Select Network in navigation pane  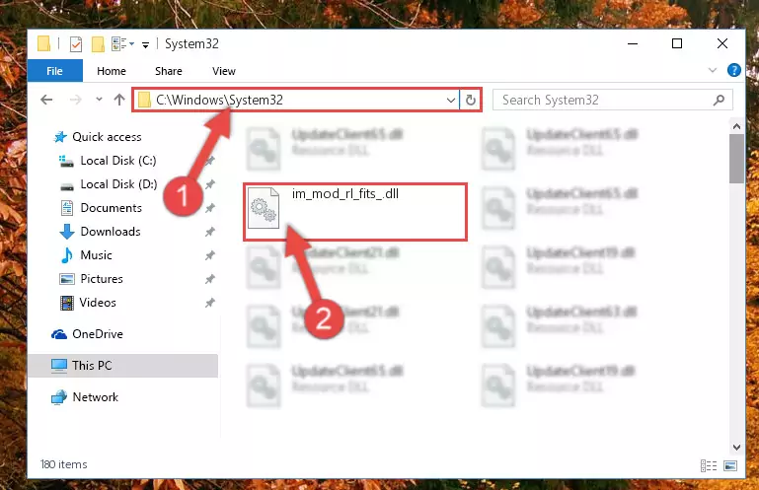tap(96, 397)
